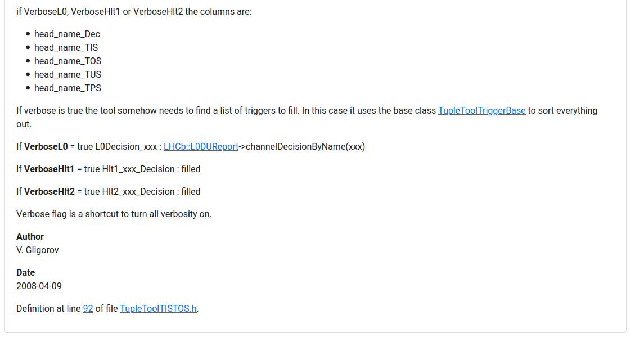Open the TupleToolTISTOS.h file link

point(158,308)
